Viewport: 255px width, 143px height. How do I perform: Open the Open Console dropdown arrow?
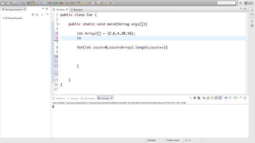coord(238,98)
